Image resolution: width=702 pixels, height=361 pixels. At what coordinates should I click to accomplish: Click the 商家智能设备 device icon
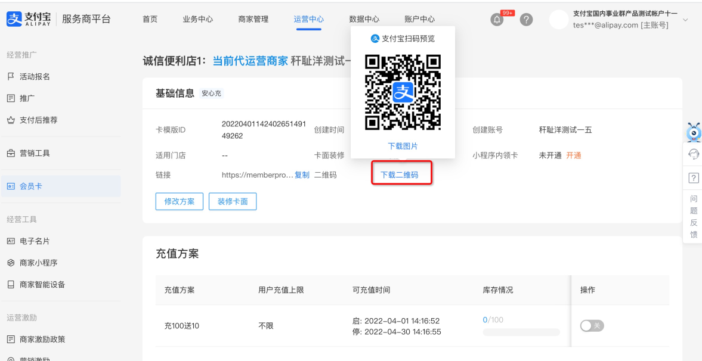coord(11,285)
